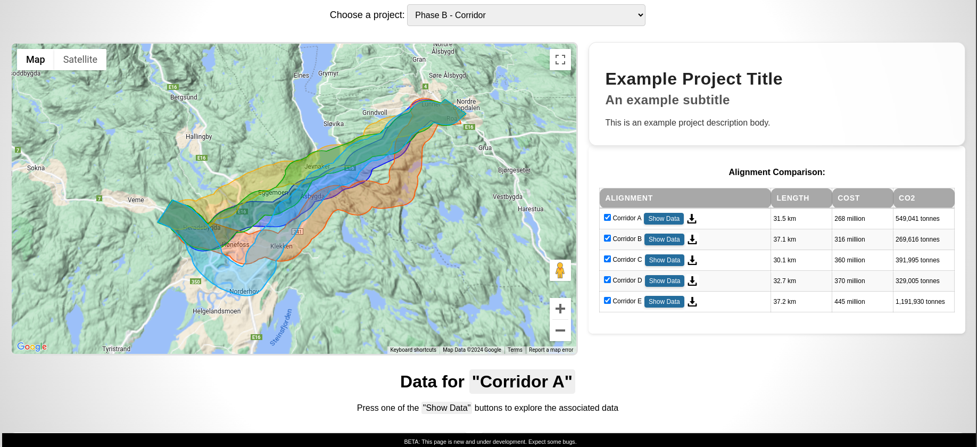Viewport: 977px width, 447px height.
Task: Click the '269,616 tonnes' CO2 cell
Action: (x=923, y=239)
